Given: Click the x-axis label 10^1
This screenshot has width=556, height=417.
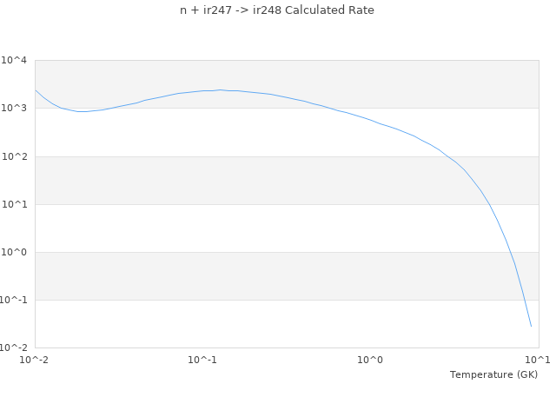Looking at the screenshot, I should [x=538, y=360].
